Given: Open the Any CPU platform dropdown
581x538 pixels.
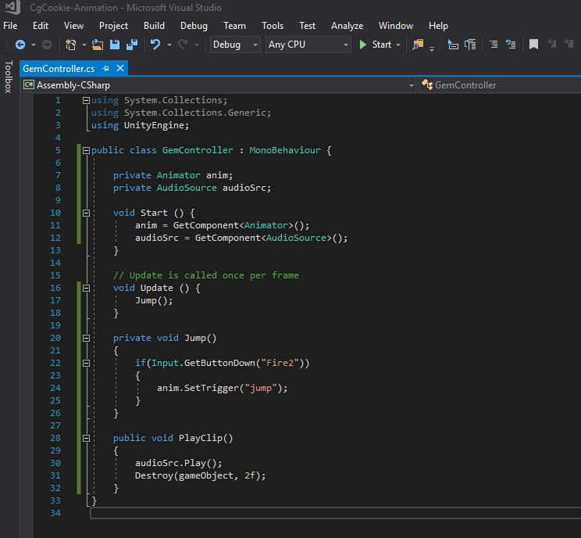Looking at the screenshot, I should coord(308,45).
